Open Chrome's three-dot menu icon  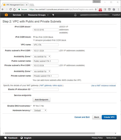click(x=118, y=9)
